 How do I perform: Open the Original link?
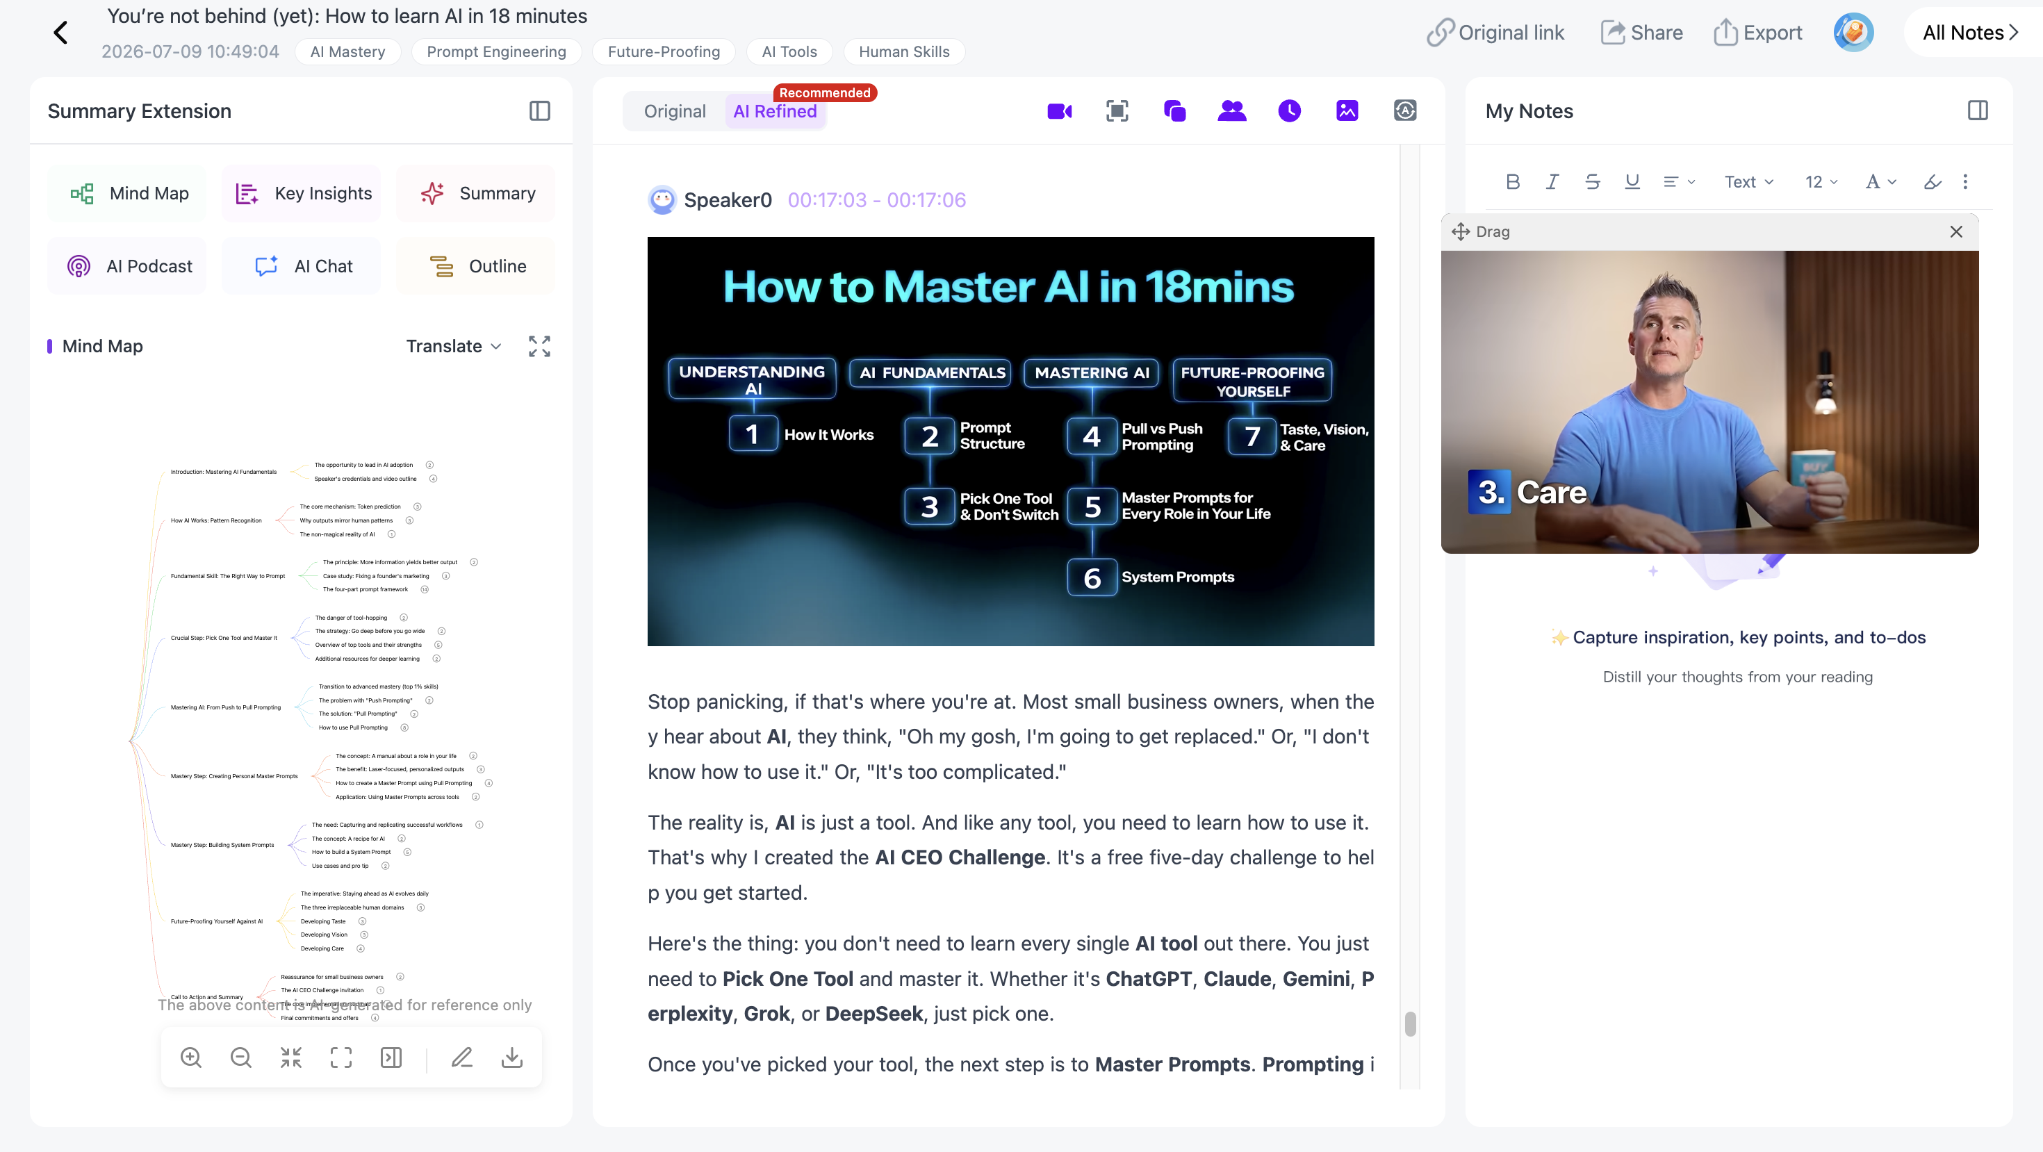click(1495, 33)
